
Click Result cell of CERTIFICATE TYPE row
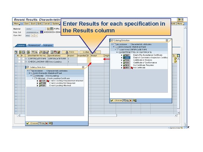click(x=97, y=59)
